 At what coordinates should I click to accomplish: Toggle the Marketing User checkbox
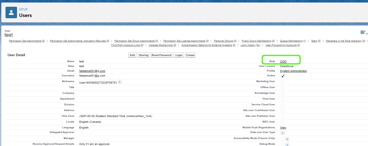pos(283,82)
